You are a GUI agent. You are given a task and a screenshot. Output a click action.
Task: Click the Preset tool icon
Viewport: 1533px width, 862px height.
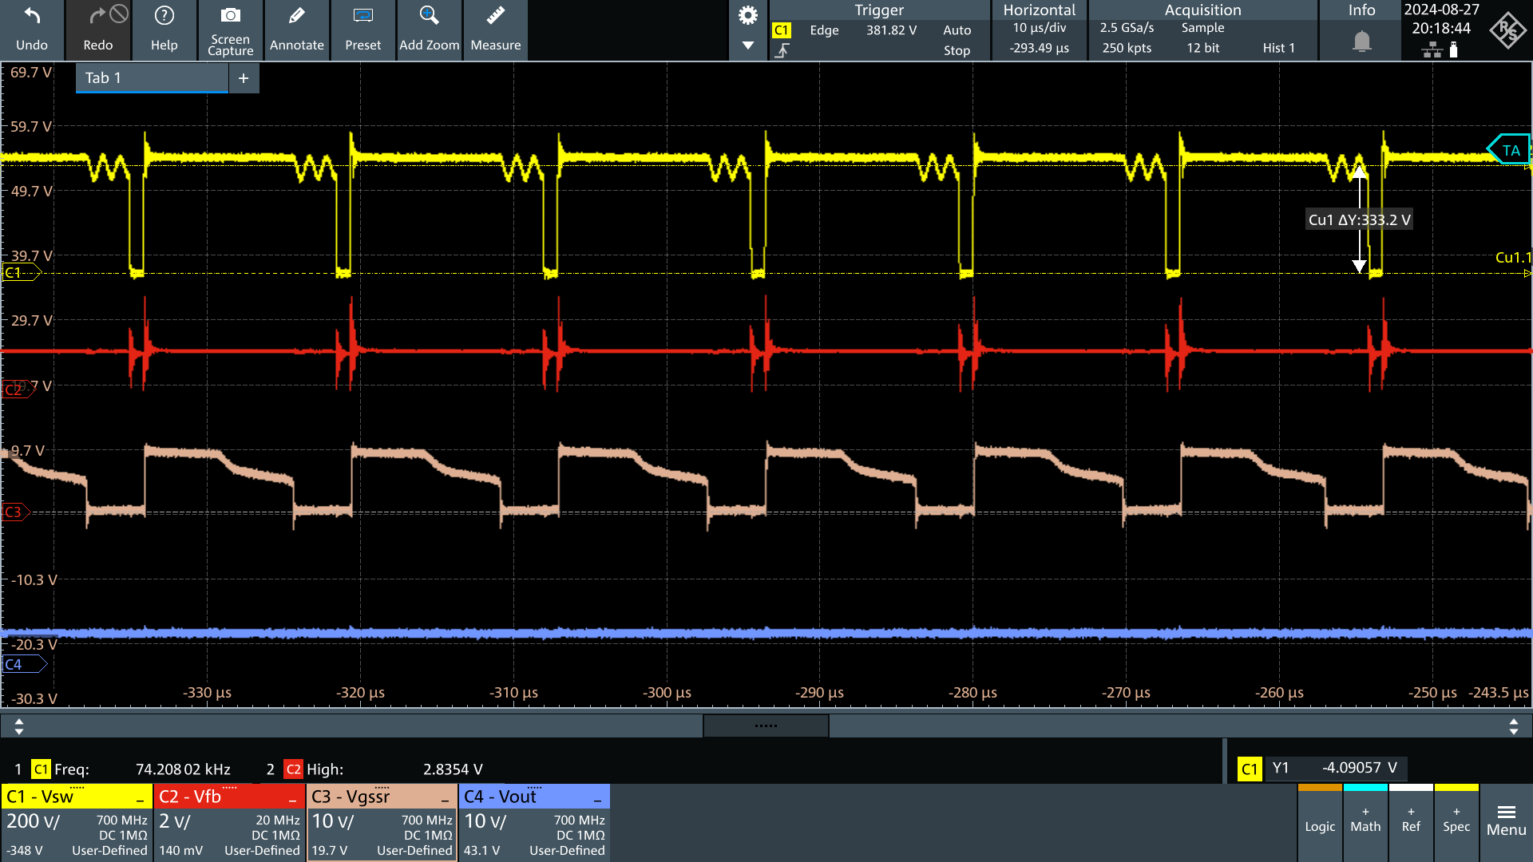click(362, 29)
